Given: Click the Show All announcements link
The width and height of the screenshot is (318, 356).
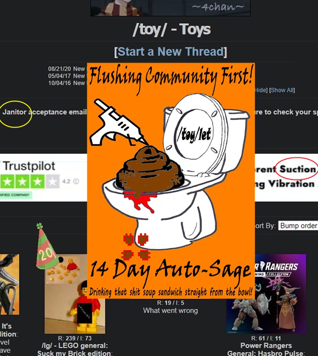Looking at the screenshot, I should (x=282, y=90).
